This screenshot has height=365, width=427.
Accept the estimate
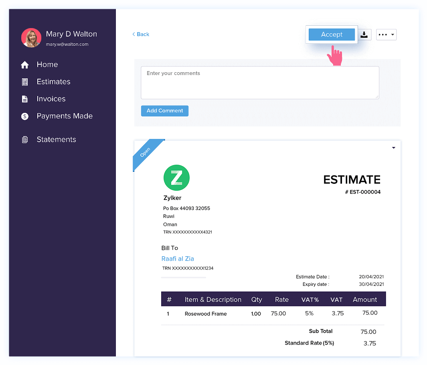click(332, 35)
